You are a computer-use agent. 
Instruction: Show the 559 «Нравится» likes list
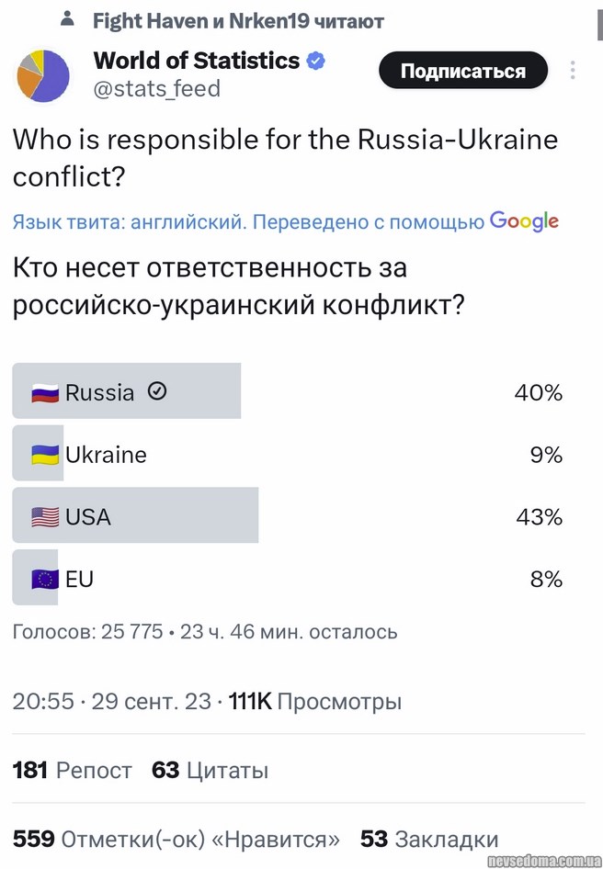(176, 839)
